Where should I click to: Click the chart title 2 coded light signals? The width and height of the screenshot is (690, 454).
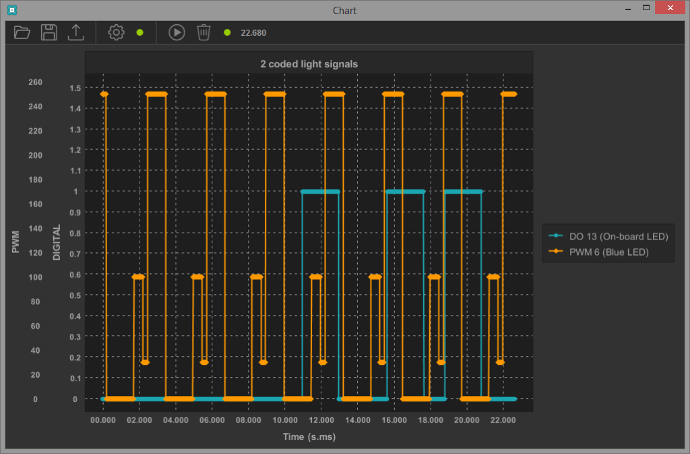[x=309, y=63]
